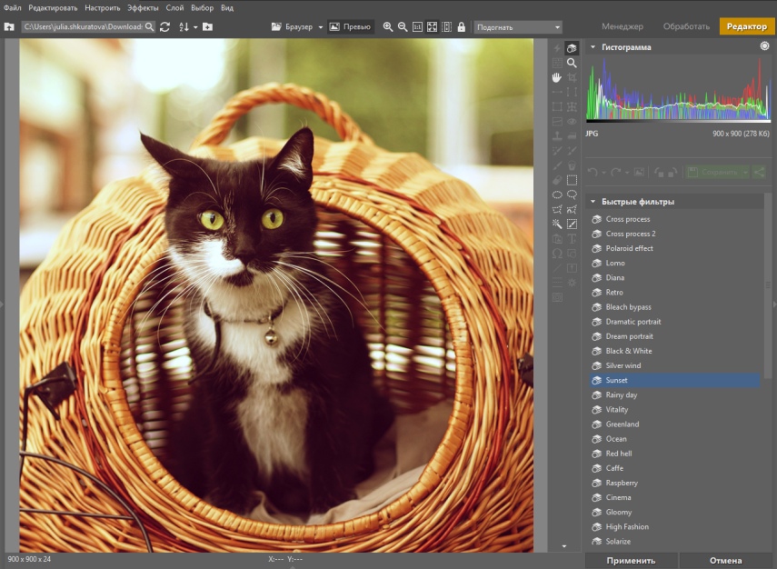The image size is (777, 569).
Task: Click the Применить button
Action: [631, 561]
